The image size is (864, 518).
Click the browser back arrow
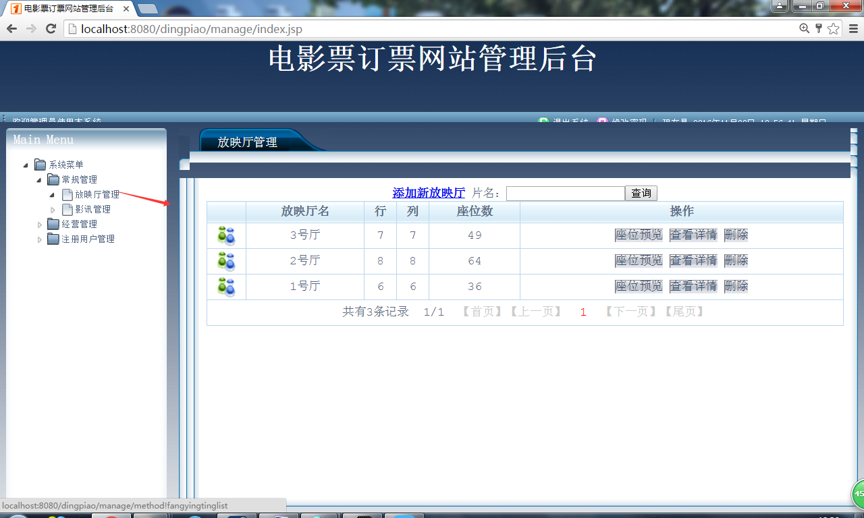(11, 28)
